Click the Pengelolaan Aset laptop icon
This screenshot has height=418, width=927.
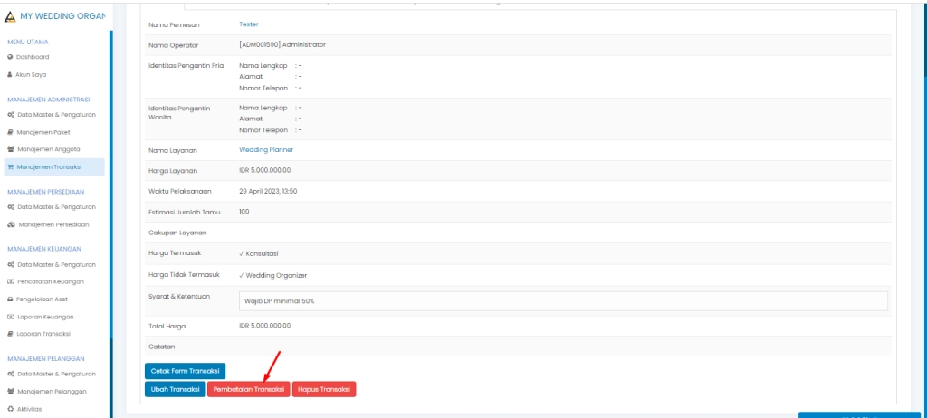click(x=11, y=299)
